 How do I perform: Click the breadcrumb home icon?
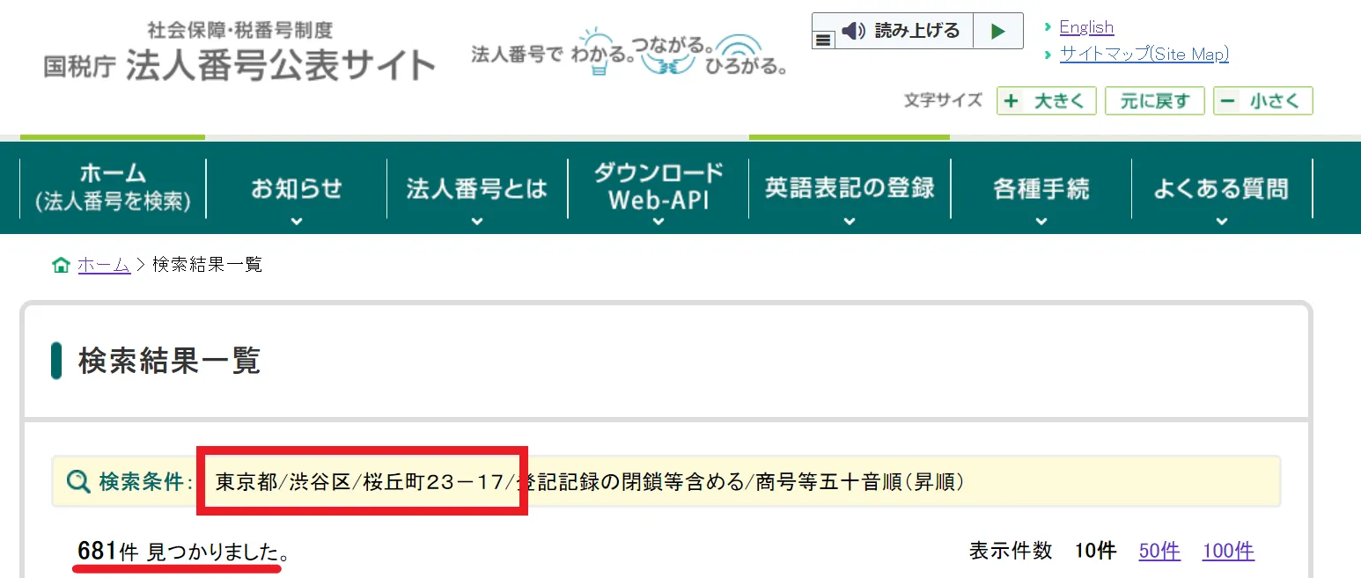point(60,263)
